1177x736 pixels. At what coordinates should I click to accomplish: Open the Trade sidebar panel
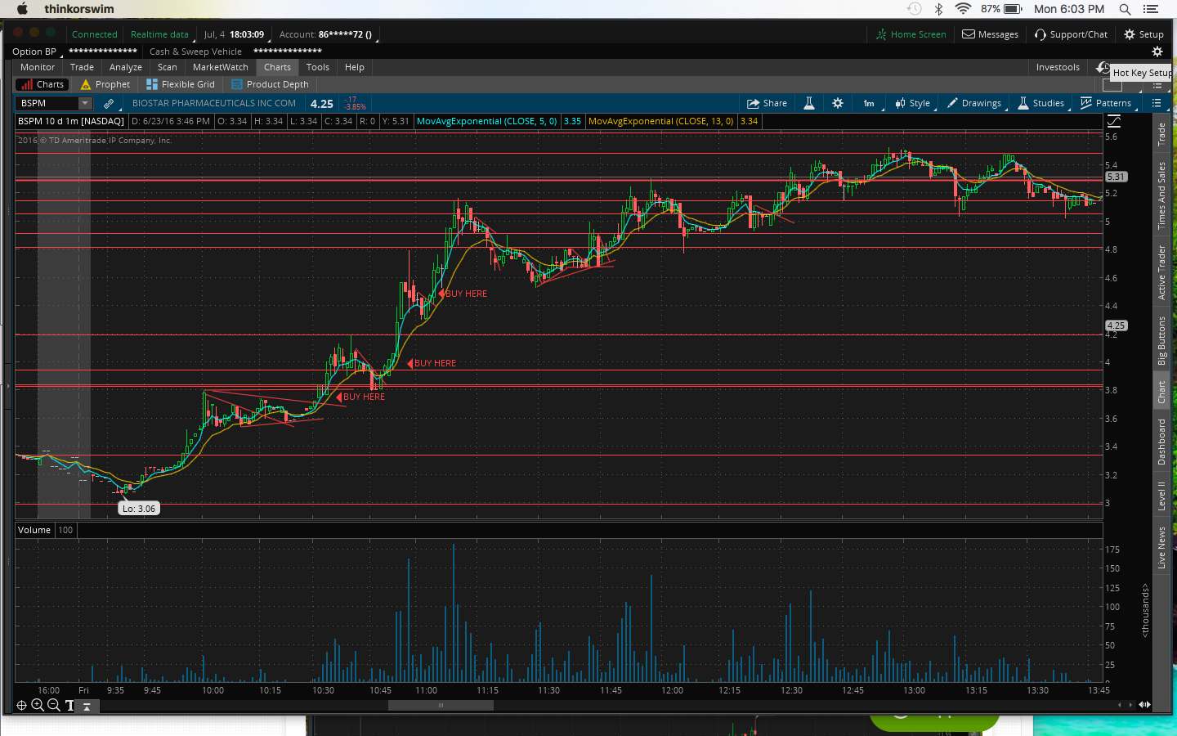point(1161,134)
